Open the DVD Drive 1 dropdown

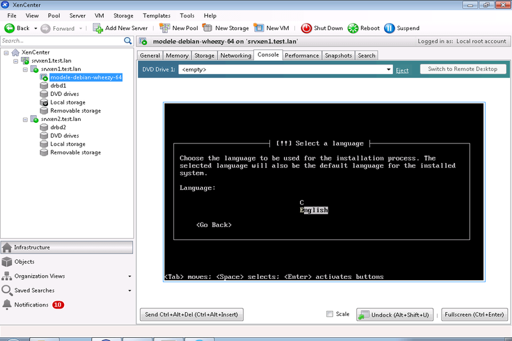click(388, 70)
